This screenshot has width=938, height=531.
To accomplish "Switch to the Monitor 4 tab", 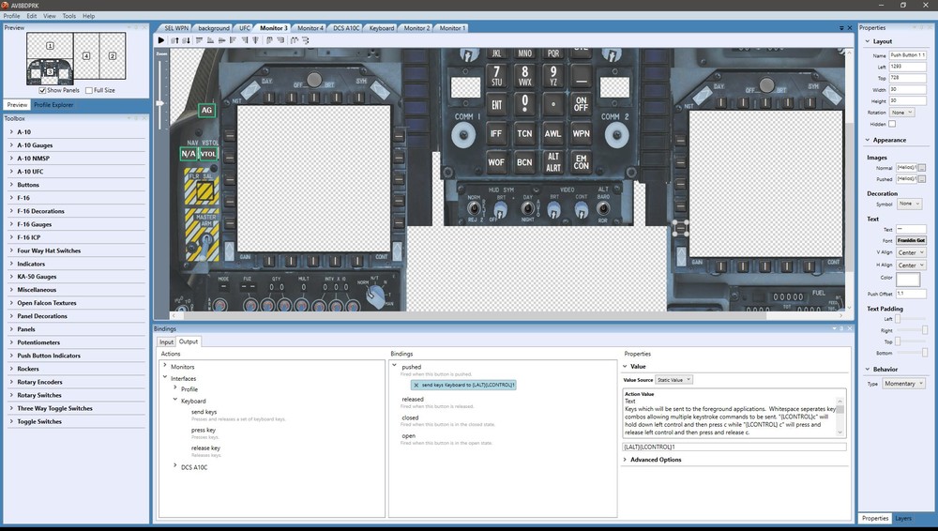I will pos(310,28).
